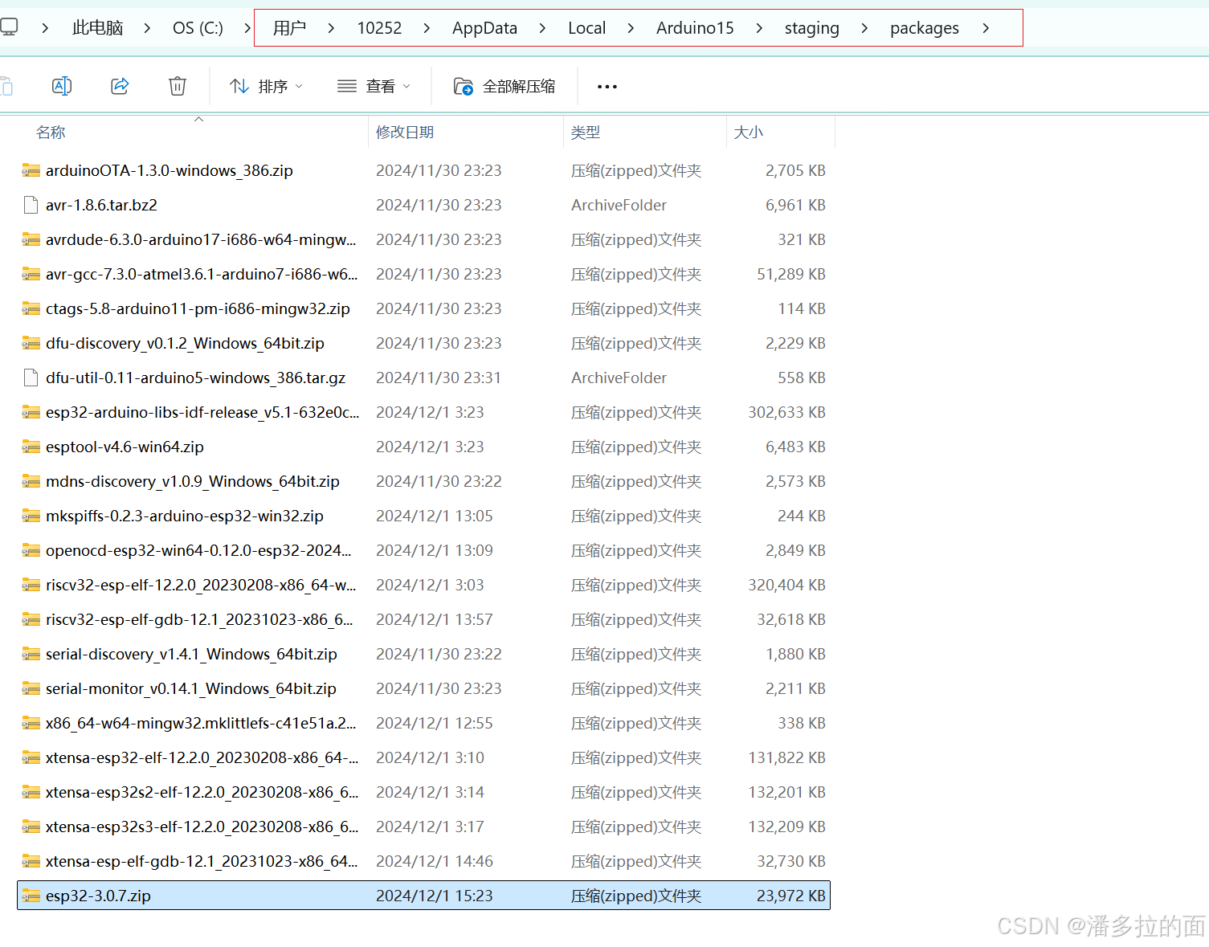Click file name esptool-v4.6-win64.zip
This screenshot has width=1209, height=947.
pos(125,447)
